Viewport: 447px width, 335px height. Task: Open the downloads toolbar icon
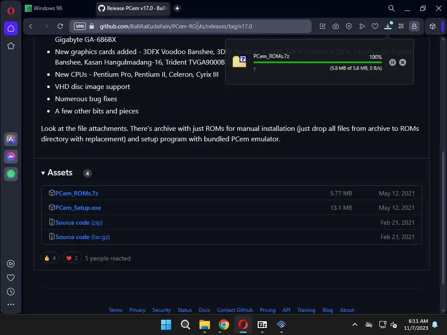tap(388, 26)
